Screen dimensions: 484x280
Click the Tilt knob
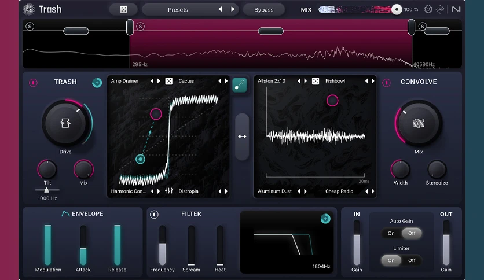pos(47,170)
